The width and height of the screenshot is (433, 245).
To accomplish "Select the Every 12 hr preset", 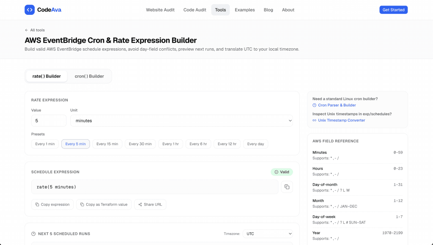I will (227, 144).
